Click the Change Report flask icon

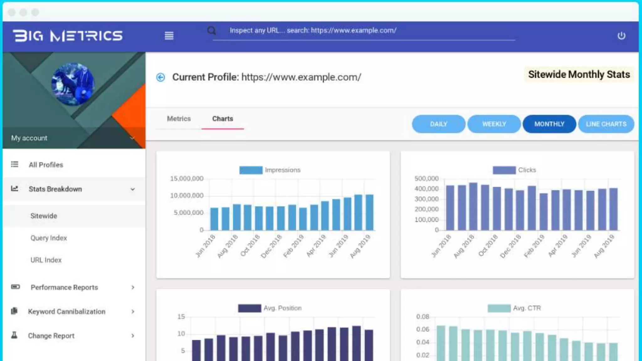(14, 335)
